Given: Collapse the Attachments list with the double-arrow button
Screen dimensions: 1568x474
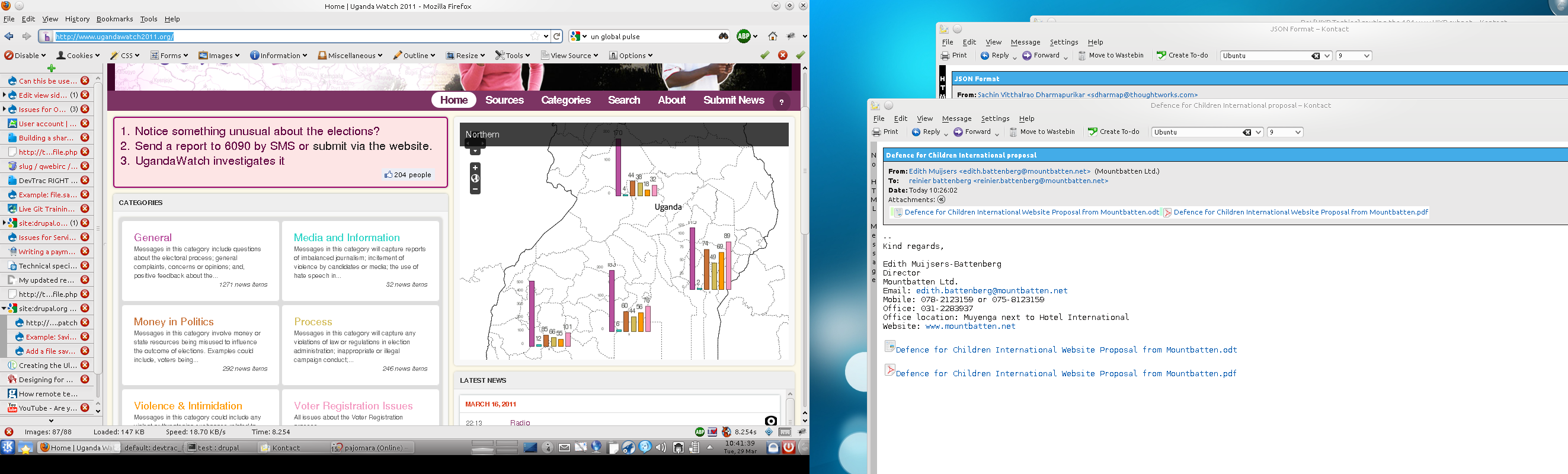Looking at the screenshot, I should coord(941,200).
